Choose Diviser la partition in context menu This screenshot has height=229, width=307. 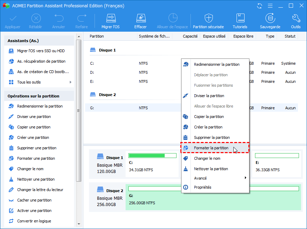pyautogui.click(x=215, y=96)
